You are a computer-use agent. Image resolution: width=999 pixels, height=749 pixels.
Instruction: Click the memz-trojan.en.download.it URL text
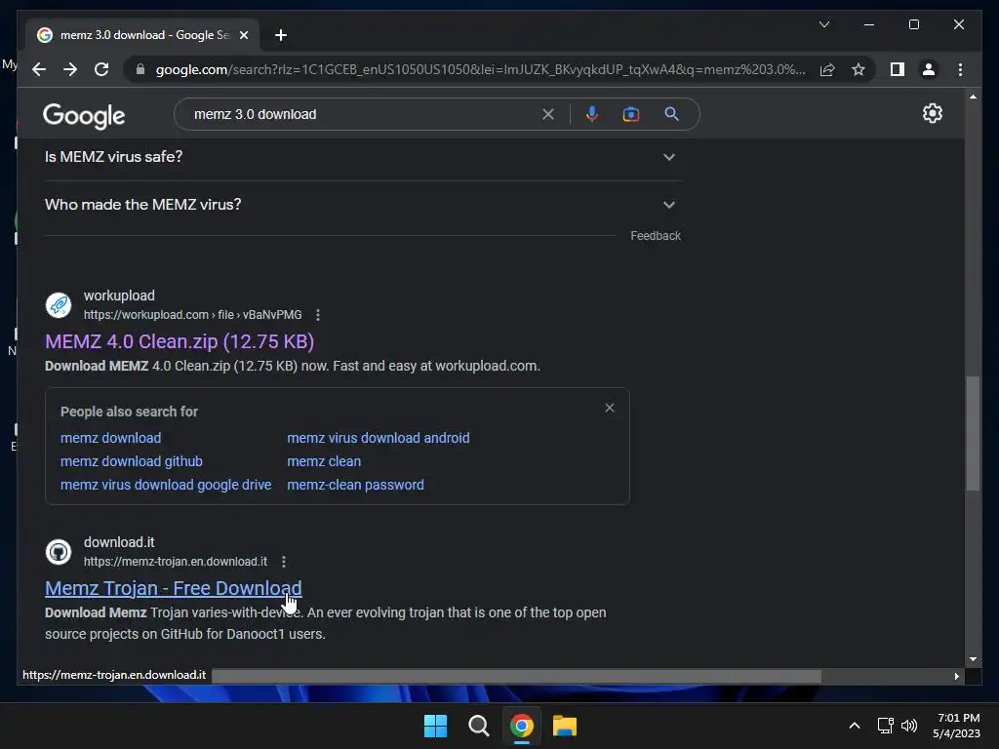point(176,561)
